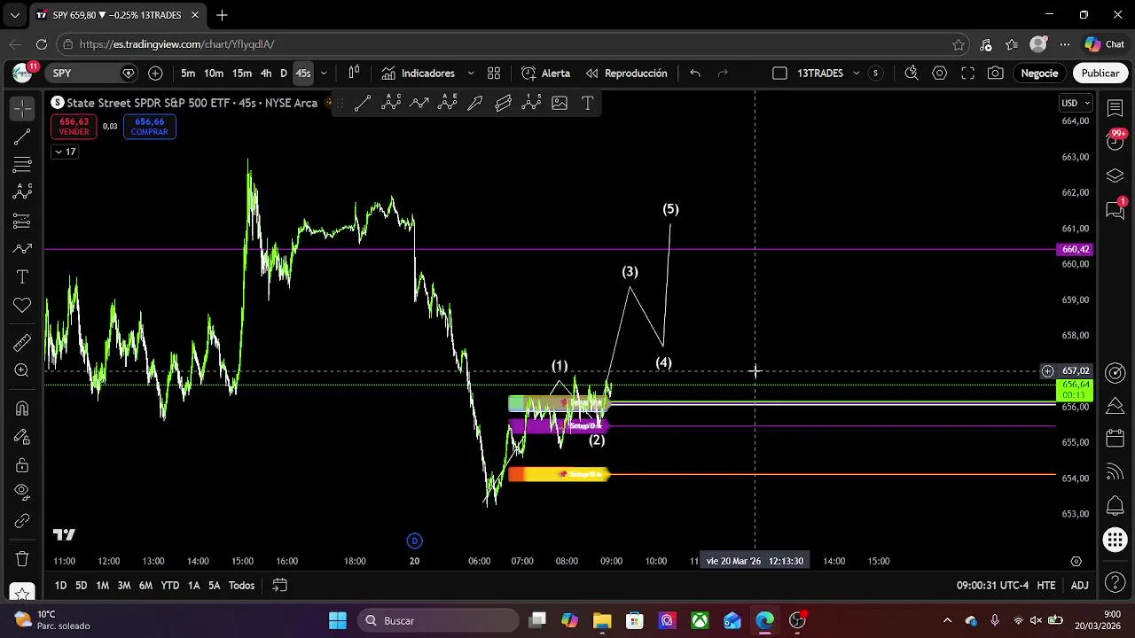Toggle ADJ price adjustment
The height and width of the screenshot is (638, 1135).
[x=1079, y=585]
